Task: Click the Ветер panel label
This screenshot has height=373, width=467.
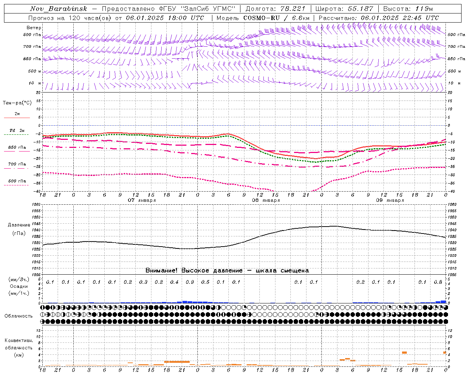Action: pyautogui.click(x=34, y=28)
